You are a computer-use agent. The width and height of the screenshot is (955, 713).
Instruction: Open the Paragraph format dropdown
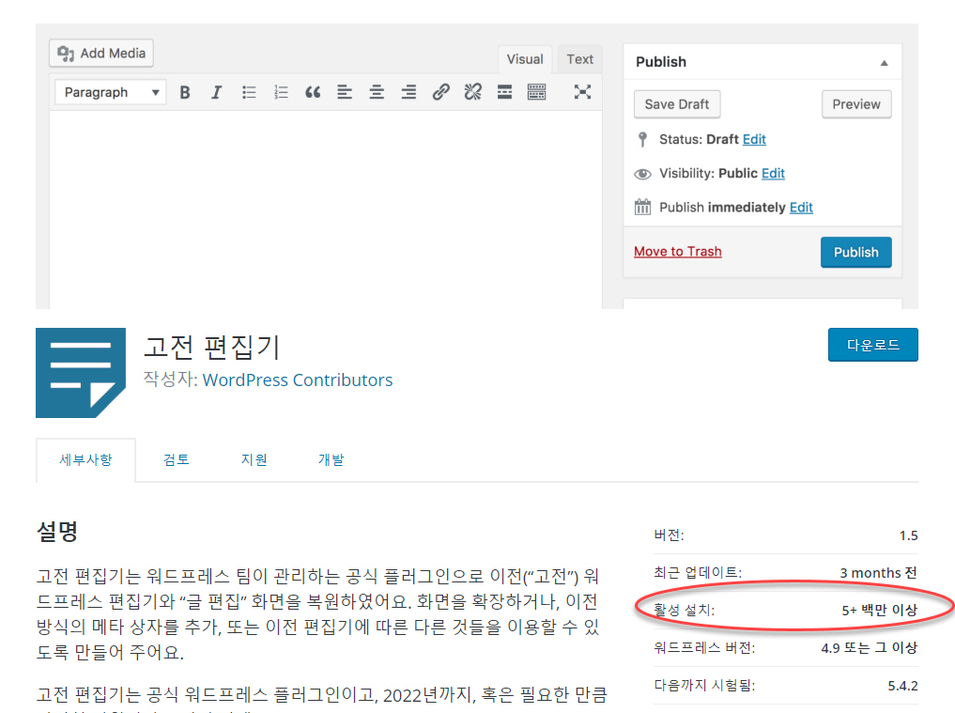point(110,92)
